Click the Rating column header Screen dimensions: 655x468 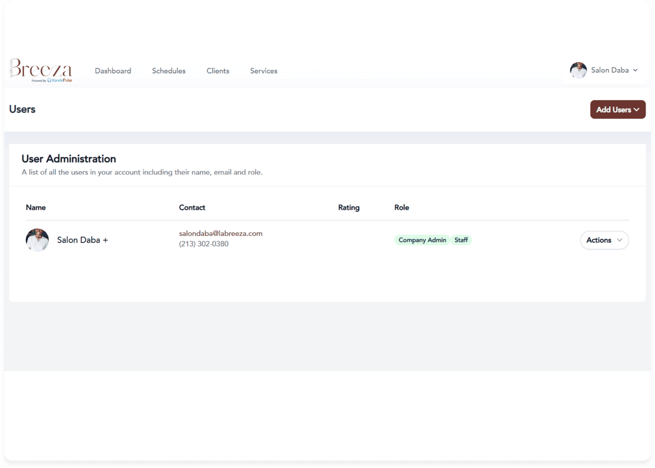pyautogui.click(x=349, y=208)
